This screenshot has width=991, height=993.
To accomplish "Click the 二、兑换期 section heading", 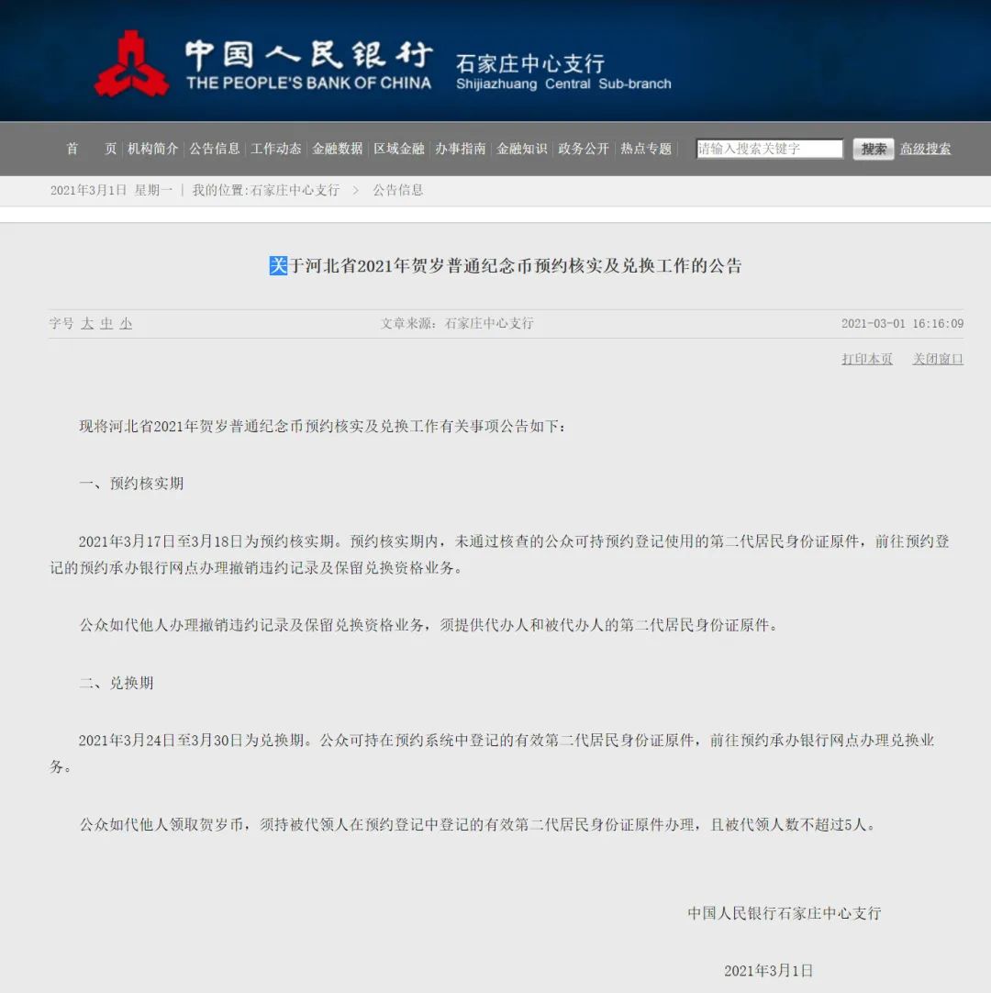I will click(x=116, y=684).
